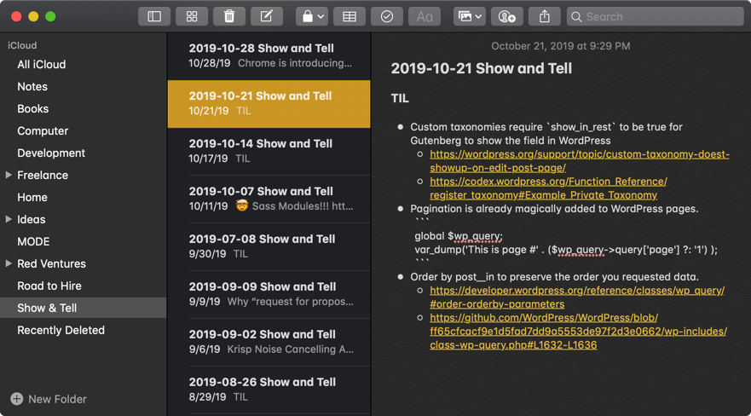Click the 'global $wp_query;' code line
Image resolution: width=751 pixels, height=416 pixels.
[x=459, y=236]
